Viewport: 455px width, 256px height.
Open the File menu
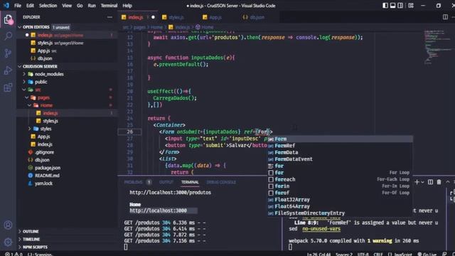tap(18, 6)
